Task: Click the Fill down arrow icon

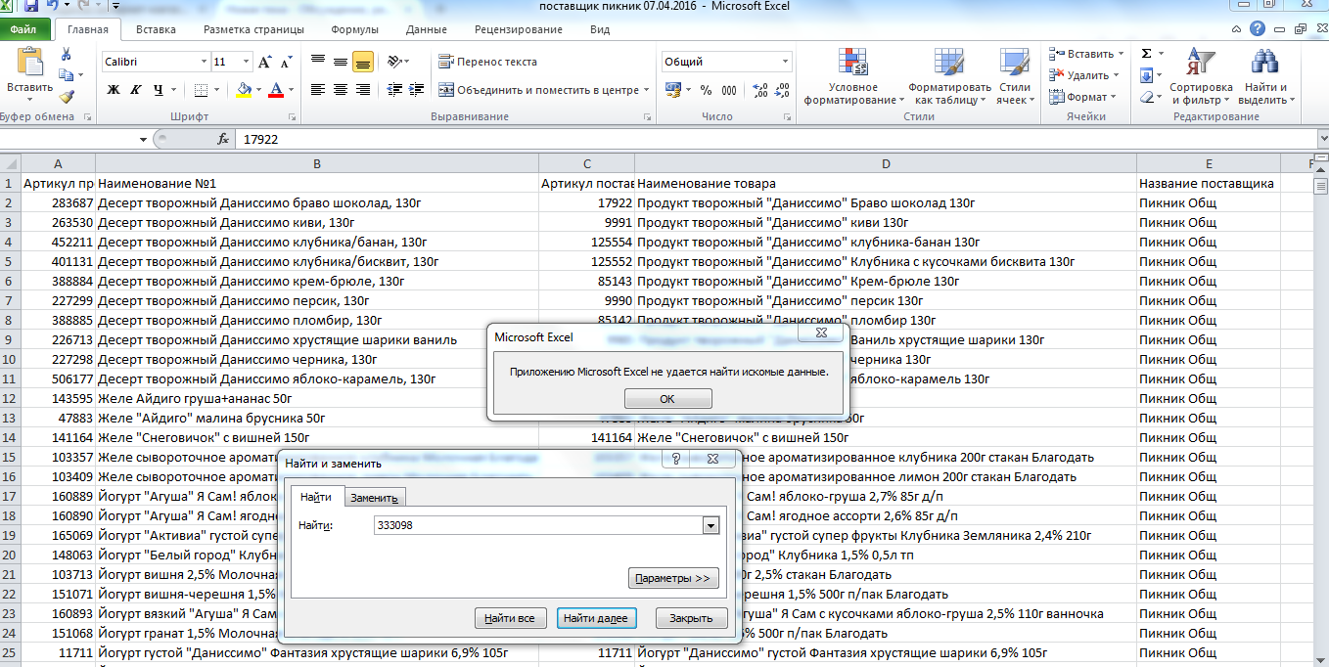Action: (x=1146, y=75)
